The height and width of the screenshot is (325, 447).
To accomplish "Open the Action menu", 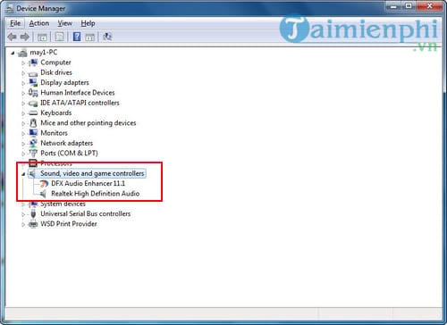I will pos(39,23).
